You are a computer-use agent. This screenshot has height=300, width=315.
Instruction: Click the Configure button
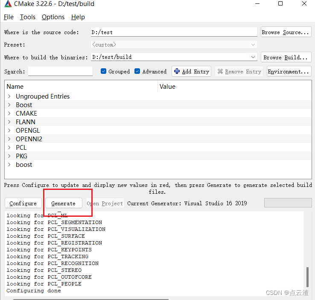(23, 203)
